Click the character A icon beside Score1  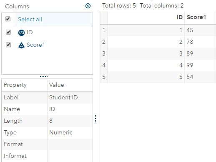point(21,45)
